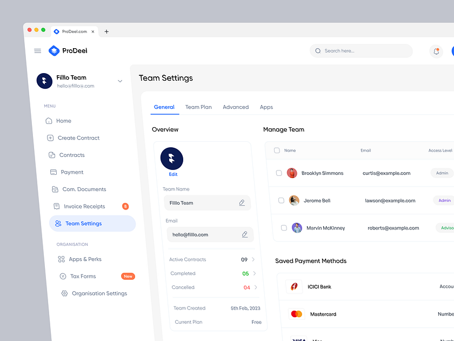
Task: Switch to the Team Plan tab
Action: 198,107
